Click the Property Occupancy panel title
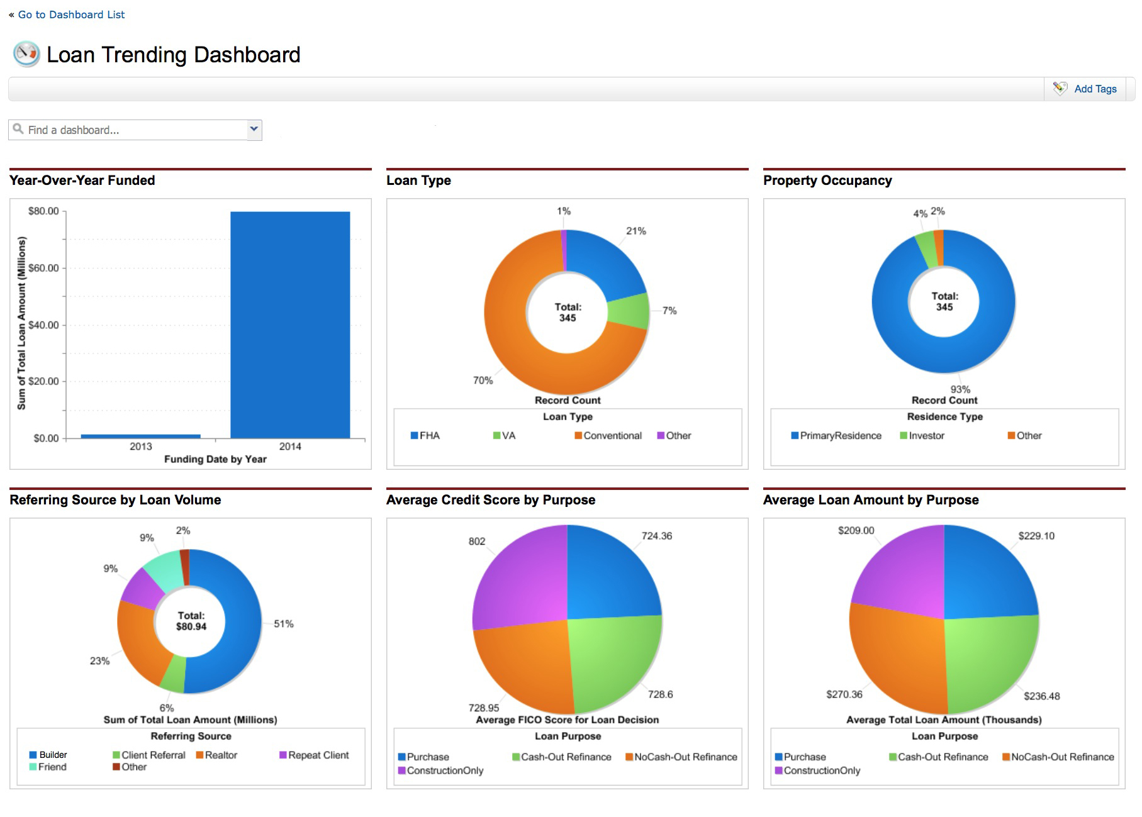1142x817 pixels. (x=827, y=181)
